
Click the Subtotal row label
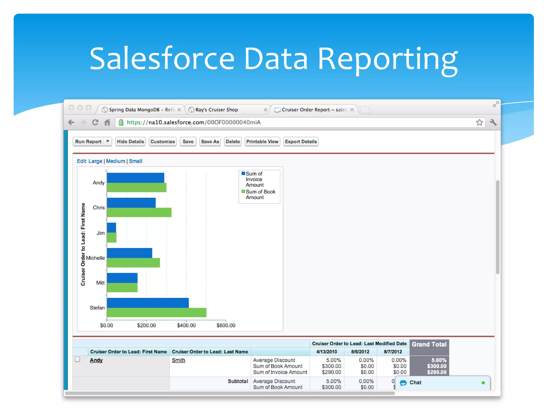pos(238,381)
